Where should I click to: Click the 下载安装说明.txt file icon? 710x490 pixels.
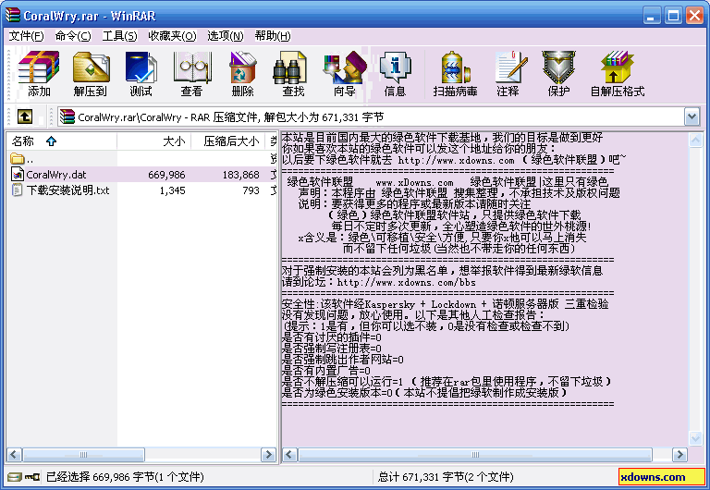point(18,190)
